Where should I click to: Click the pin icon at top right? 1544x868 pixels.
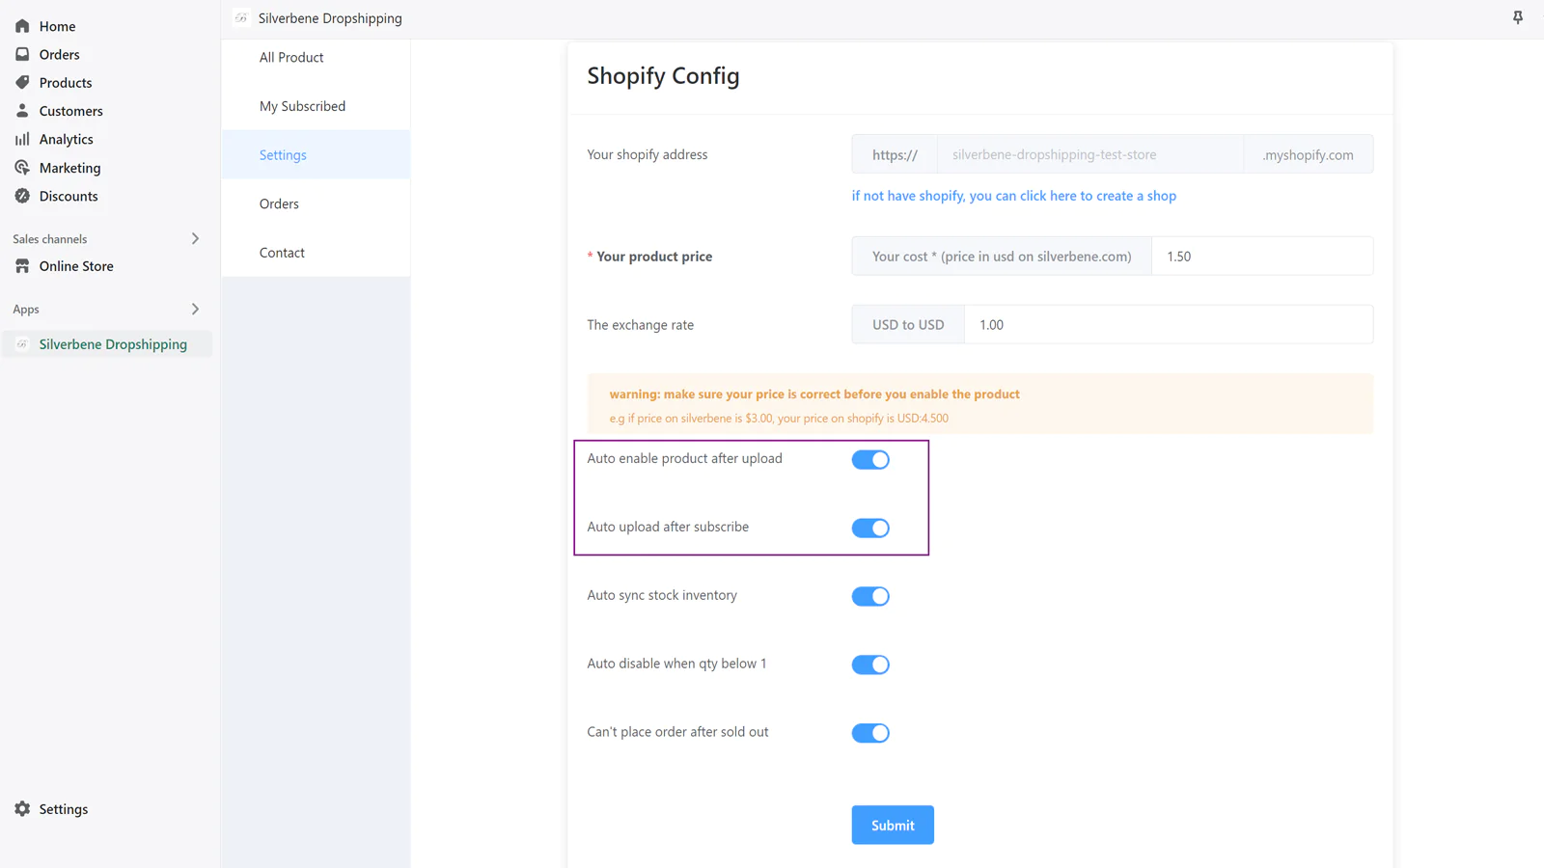click(1517, 17)
